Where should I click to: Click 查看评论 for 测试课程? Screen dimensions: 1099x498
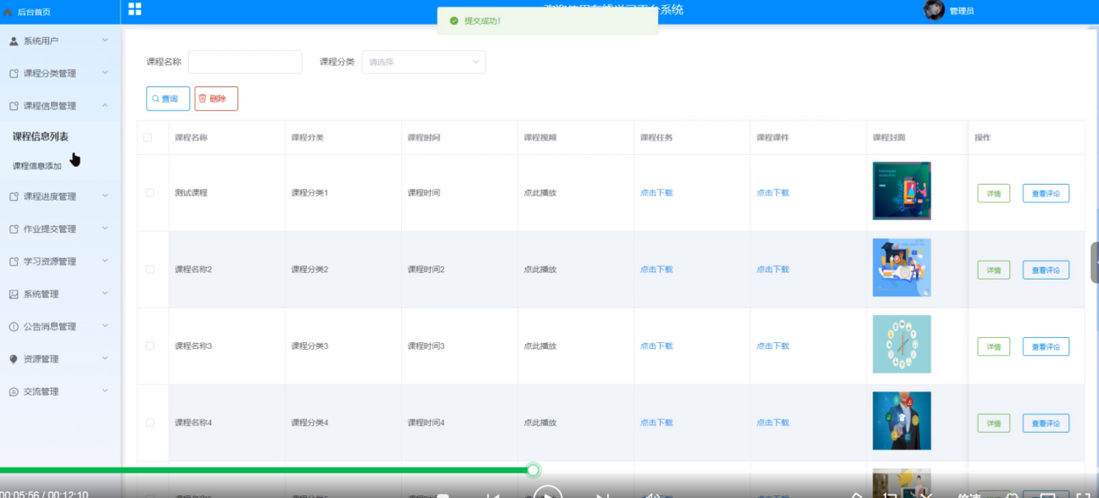click(x=1046, y=193)
